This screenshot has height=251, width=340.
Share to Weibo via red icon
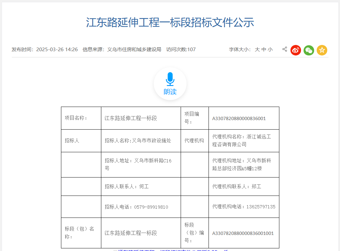pos(296,50)
